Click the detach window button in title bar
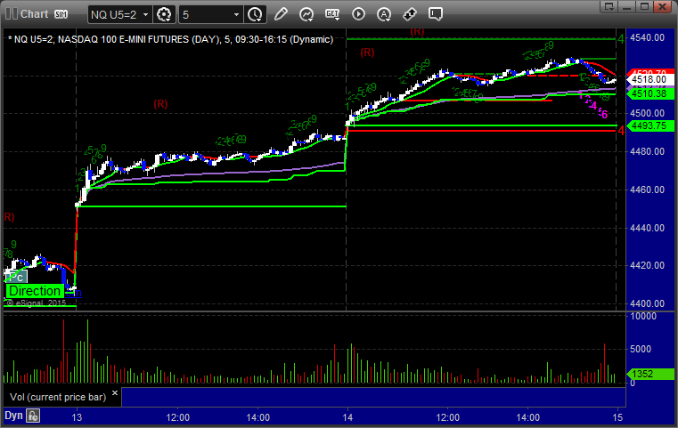The width and height of the screenshot is (678, 428). point(609,6)
